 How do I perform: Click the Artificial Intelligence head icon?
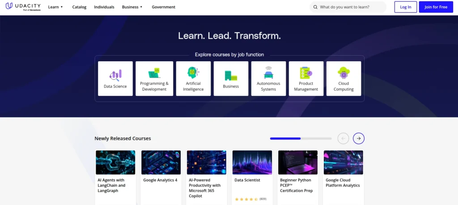coord(193,73)
